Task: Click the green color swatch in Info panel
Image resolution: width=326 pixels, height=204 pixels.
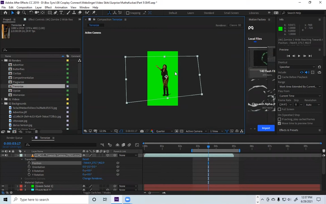Action: [280, 29]
